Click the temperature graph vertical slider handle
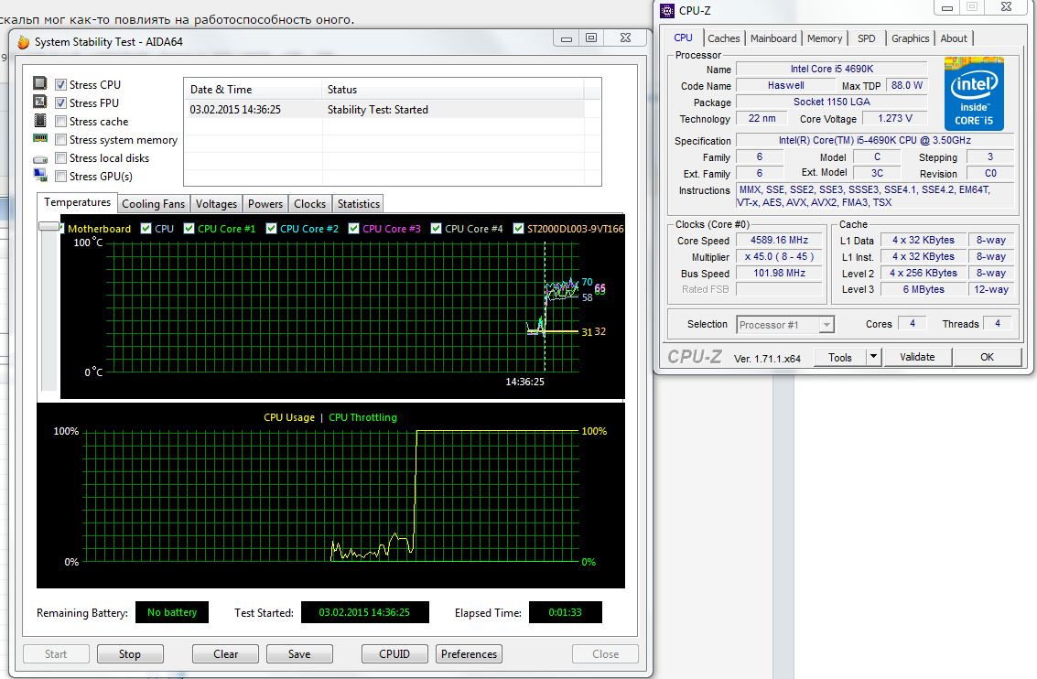Image resolution: width=1037 pixels, height=679 pixels. (49, 226)
